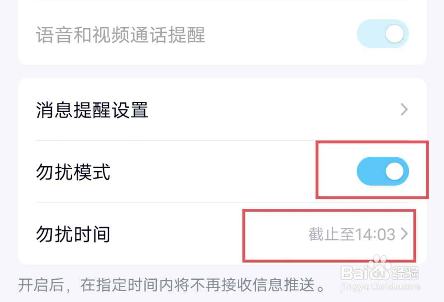Click the chevron next to 消息提醒设置

point(404,110)
